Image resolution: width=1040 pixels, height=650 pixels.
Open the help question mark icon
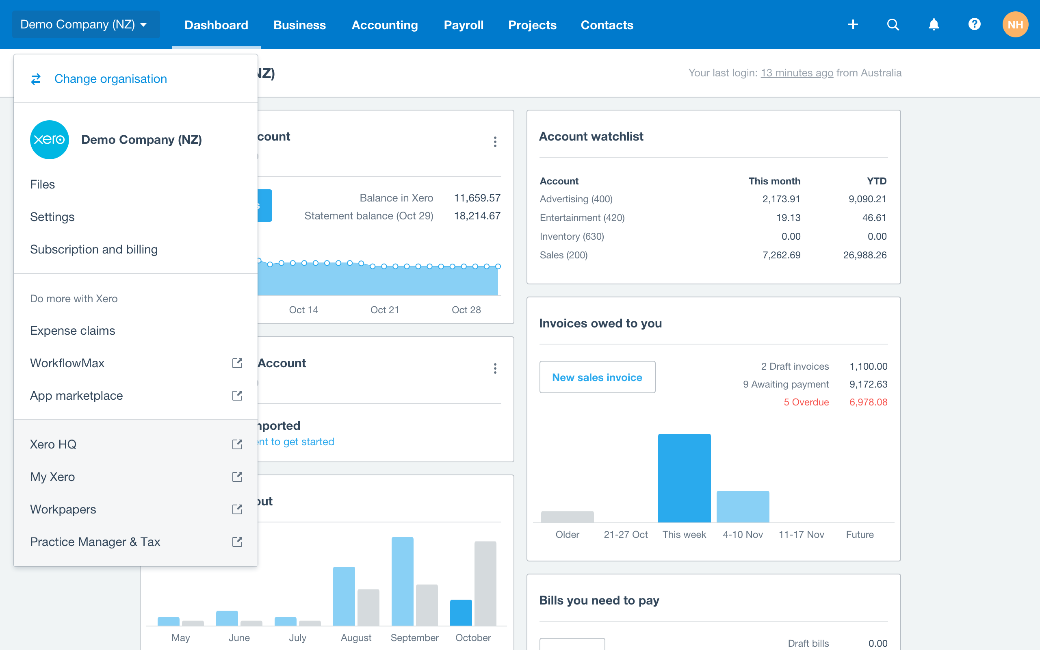click(x=974, y=24)
